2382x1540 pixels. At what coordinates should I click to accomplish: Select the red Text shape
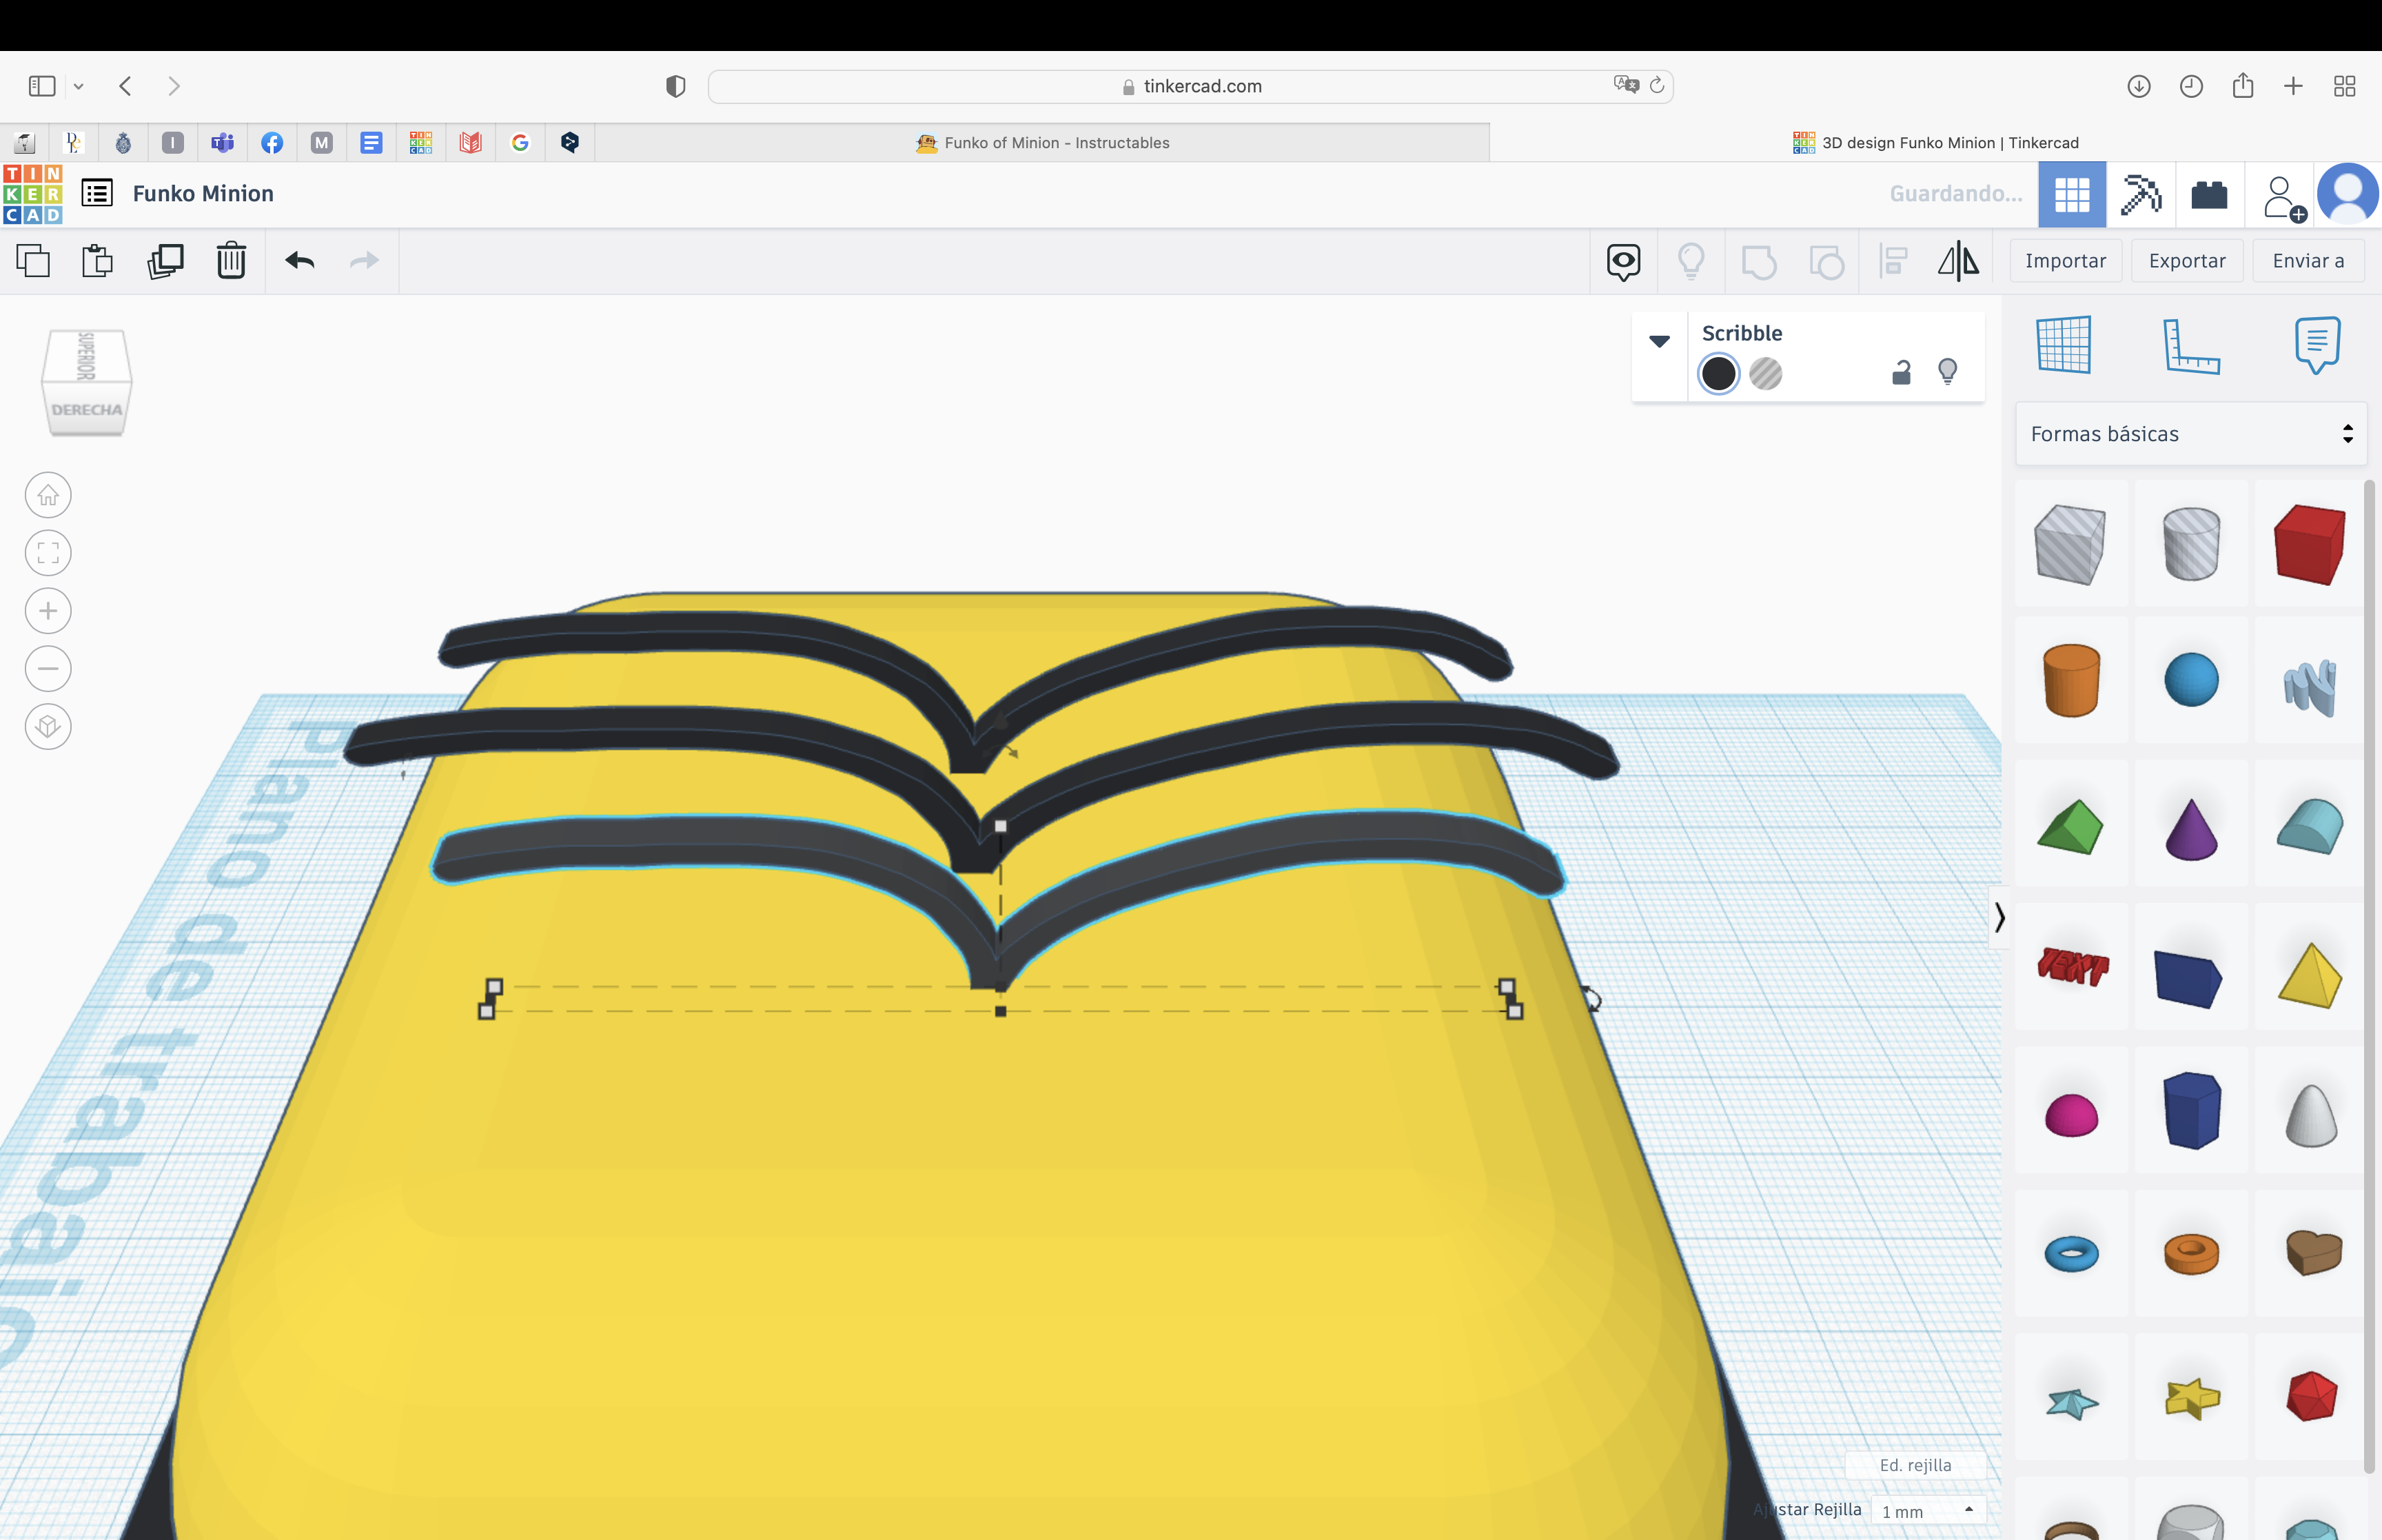(x=2073, y=966)
